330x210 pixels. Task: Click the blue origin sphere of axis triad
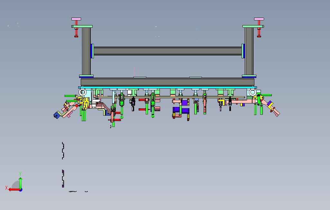tap(21, 190)
